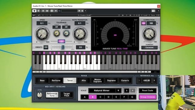
Task: Click the Note Transition value field 0.1
Action: pos(80,23)
